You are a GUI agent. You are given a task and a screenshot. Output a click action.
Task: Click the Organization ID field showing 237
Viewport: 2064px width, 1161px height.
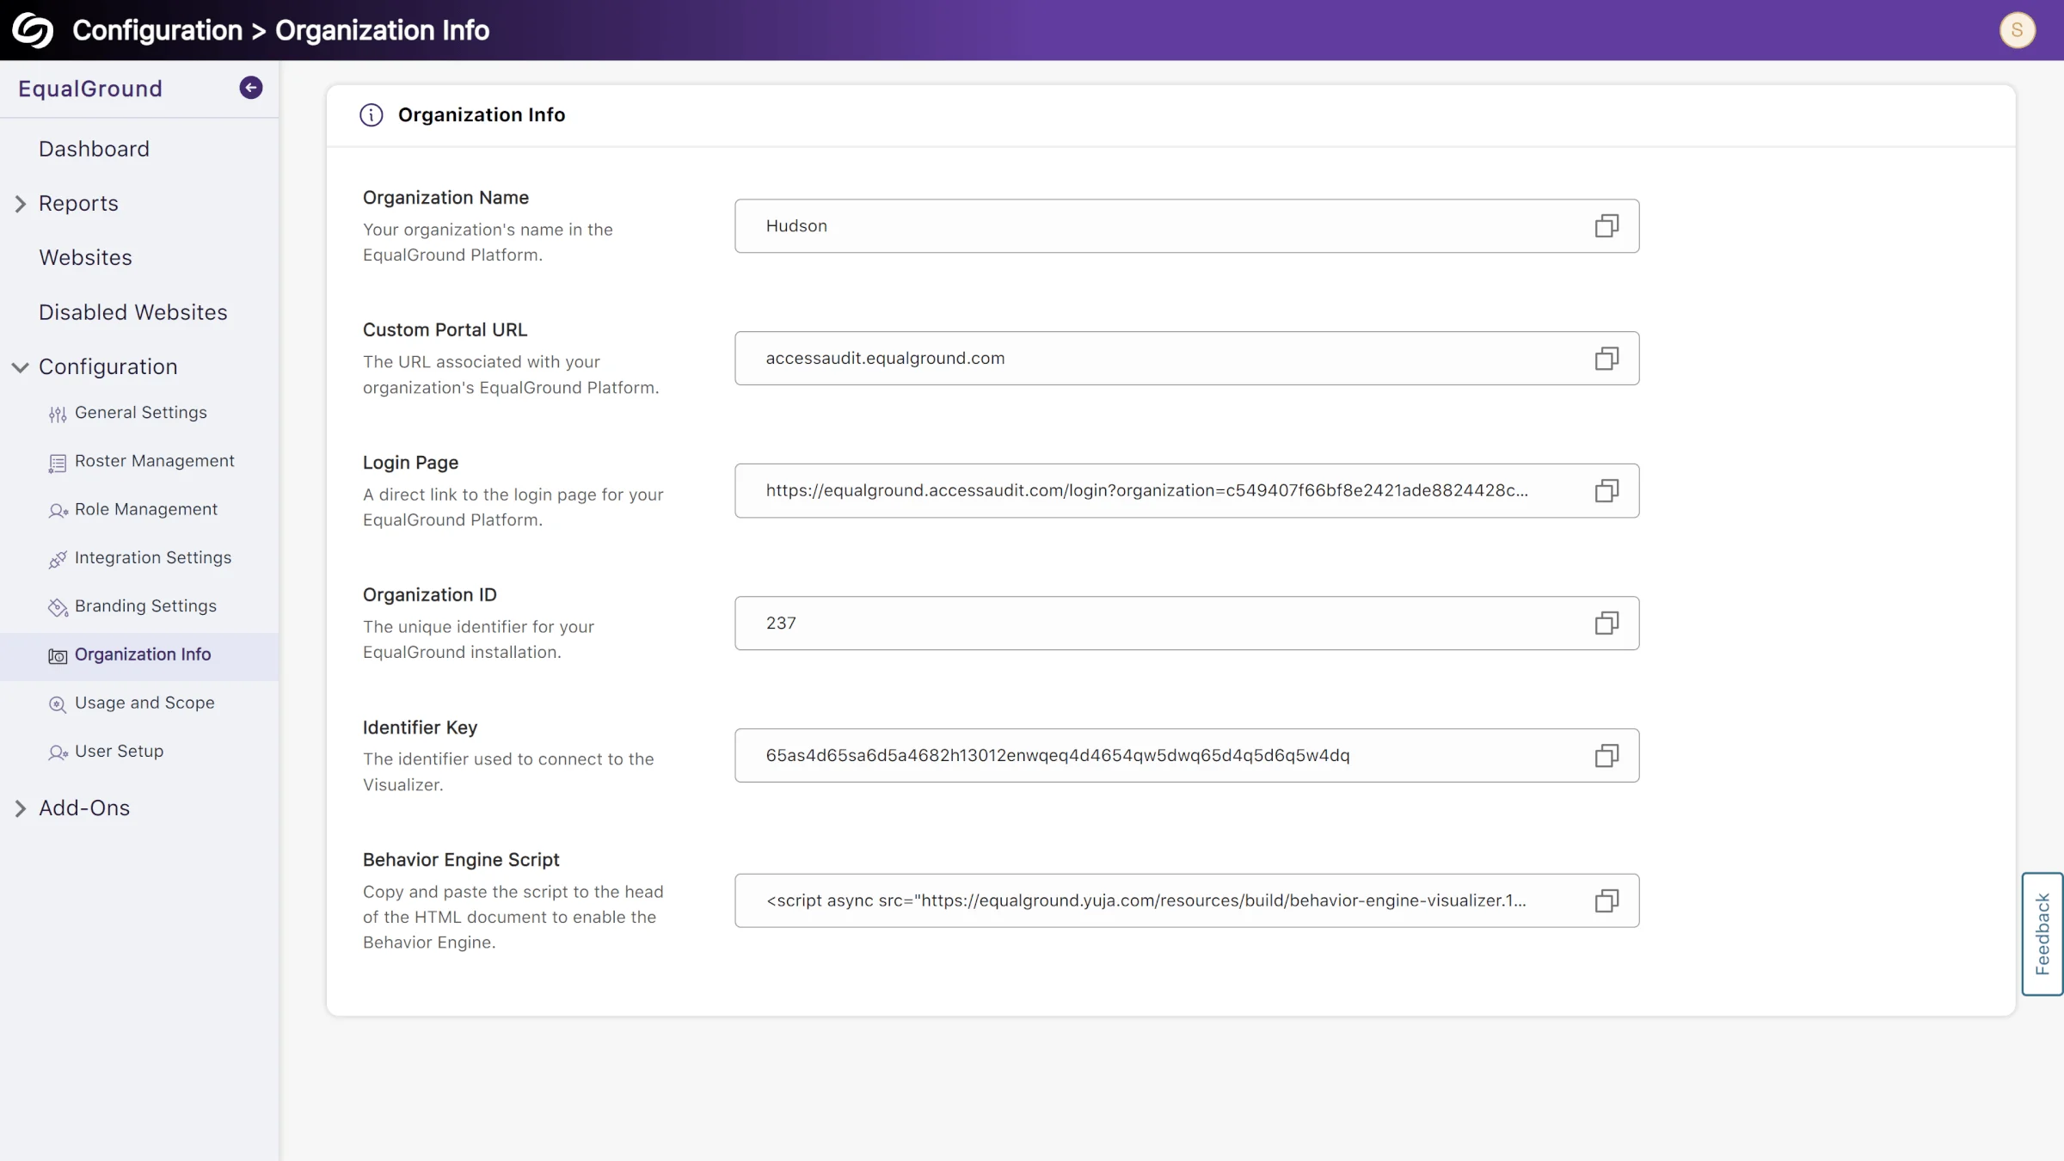coord(1187,623)
